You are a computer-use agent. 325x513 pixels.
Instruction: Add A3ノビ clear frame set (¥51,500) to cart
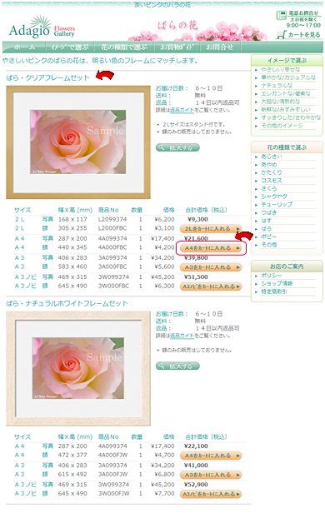(x=211, y=286)
